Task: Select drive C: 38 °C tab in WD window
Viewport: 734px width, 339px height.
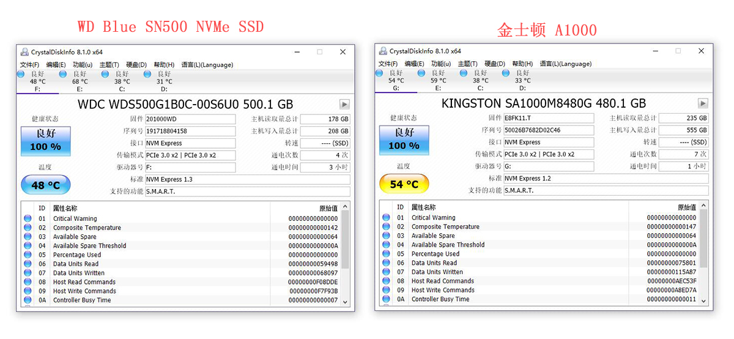Action: [x=122, y=81]
